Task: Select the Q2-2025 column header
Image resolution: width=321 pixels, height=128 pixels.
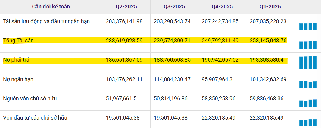Action: [x=126, y=7]
